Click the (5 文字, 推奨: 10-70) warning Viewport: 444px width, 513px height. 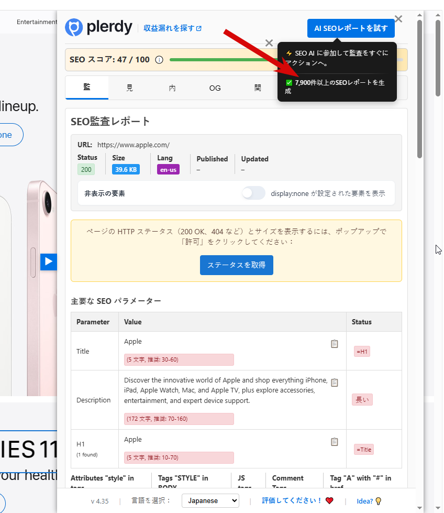tap(179, 457)
